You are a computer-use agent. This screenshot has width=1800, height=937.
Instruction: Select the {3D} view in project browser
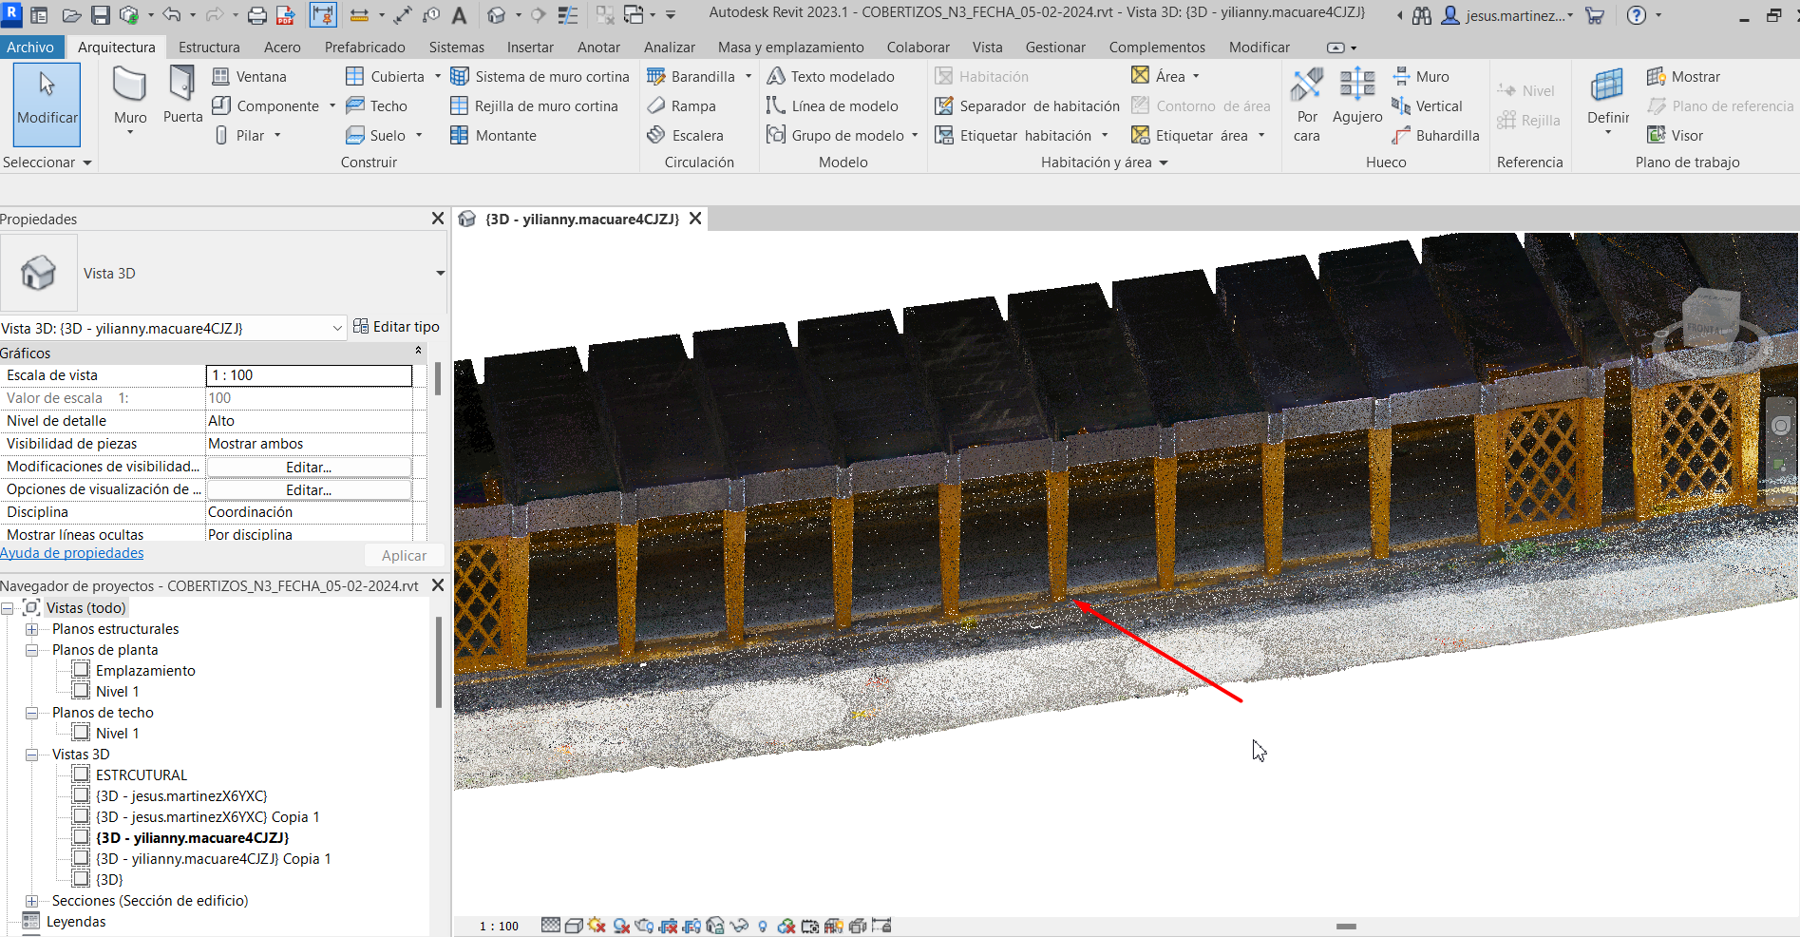pos(109,879)
